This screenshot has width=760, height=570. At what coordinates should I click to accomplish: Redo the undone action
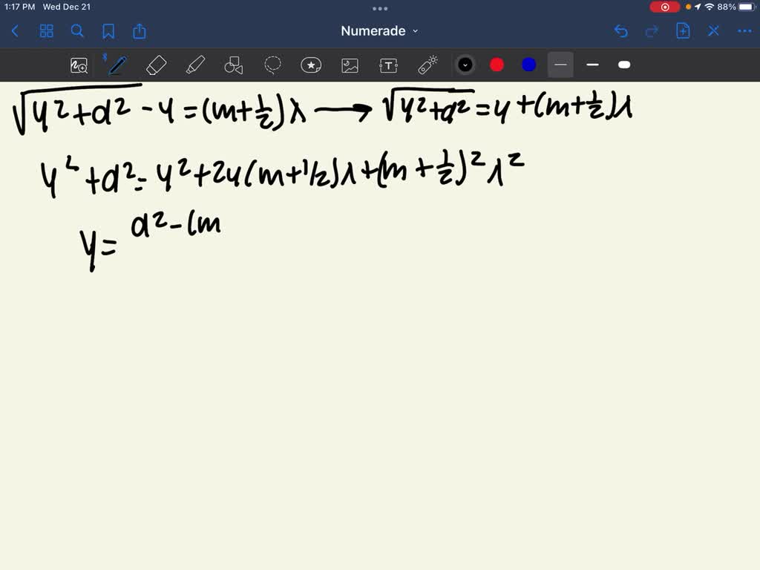point(652,31)
